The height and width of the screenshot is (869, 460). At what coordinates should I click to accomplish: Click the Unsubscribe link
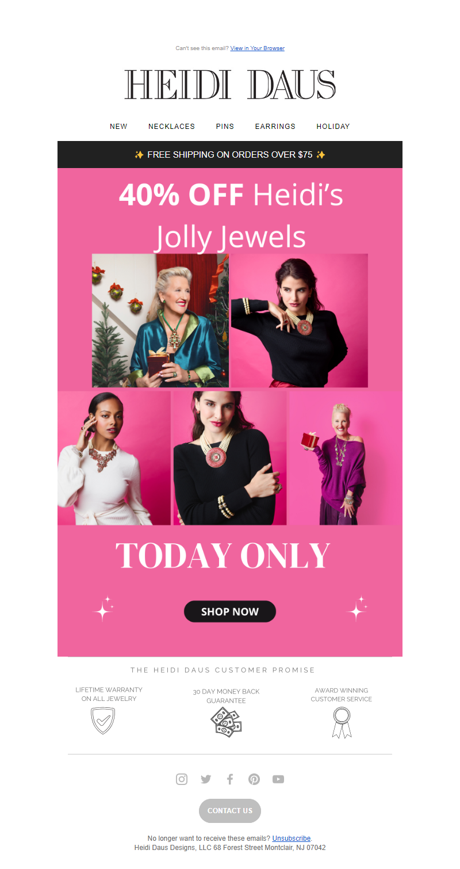pos(291,838)
